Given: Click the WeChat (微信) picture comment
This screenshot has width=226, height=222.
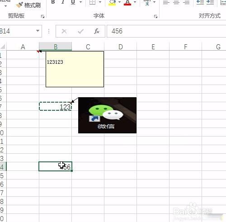Looking at the screenshot, I should pos(108,115).
